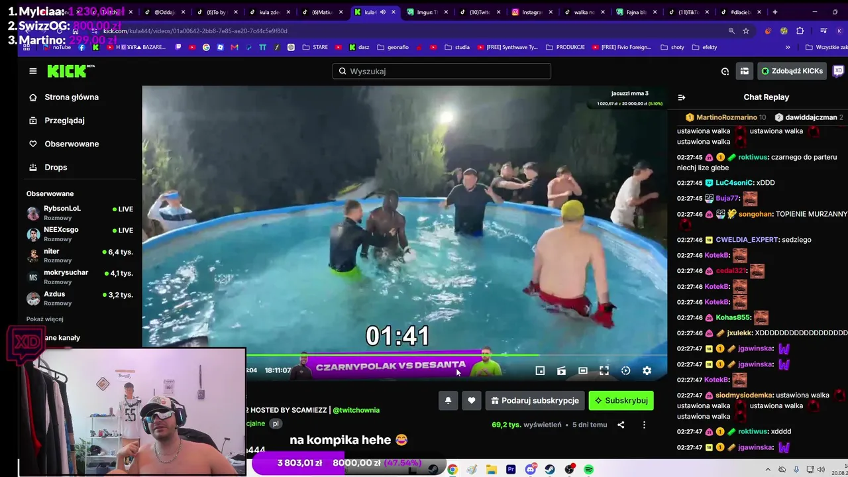The height and width of the screenshot is (477, 848).
Task: Switch to the Fajna browser tab
Action: 635,12
